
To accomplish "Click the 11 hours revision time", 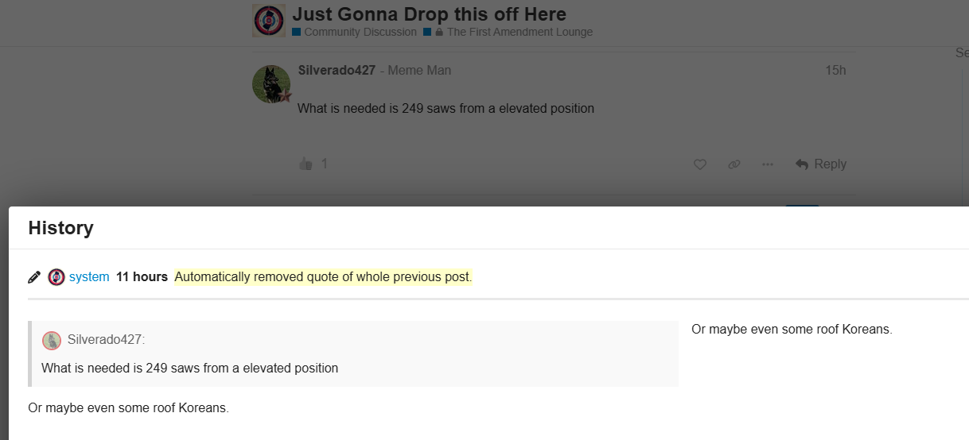I will tap(142, 277).
